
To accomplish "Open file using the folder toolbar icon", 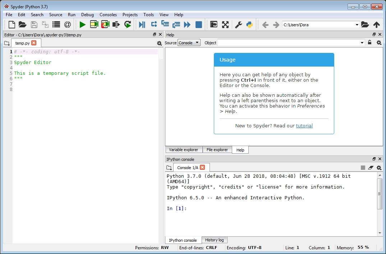I will 22,24.
